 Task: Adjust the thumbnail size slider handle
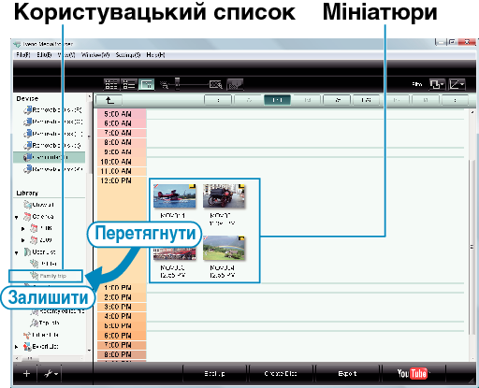click(x=178, y=83)
